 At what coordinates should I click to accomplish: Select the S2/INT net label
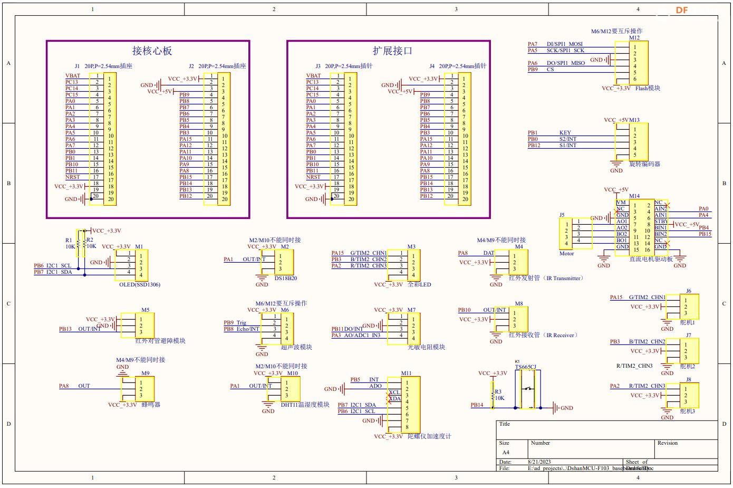click(568, 139)
